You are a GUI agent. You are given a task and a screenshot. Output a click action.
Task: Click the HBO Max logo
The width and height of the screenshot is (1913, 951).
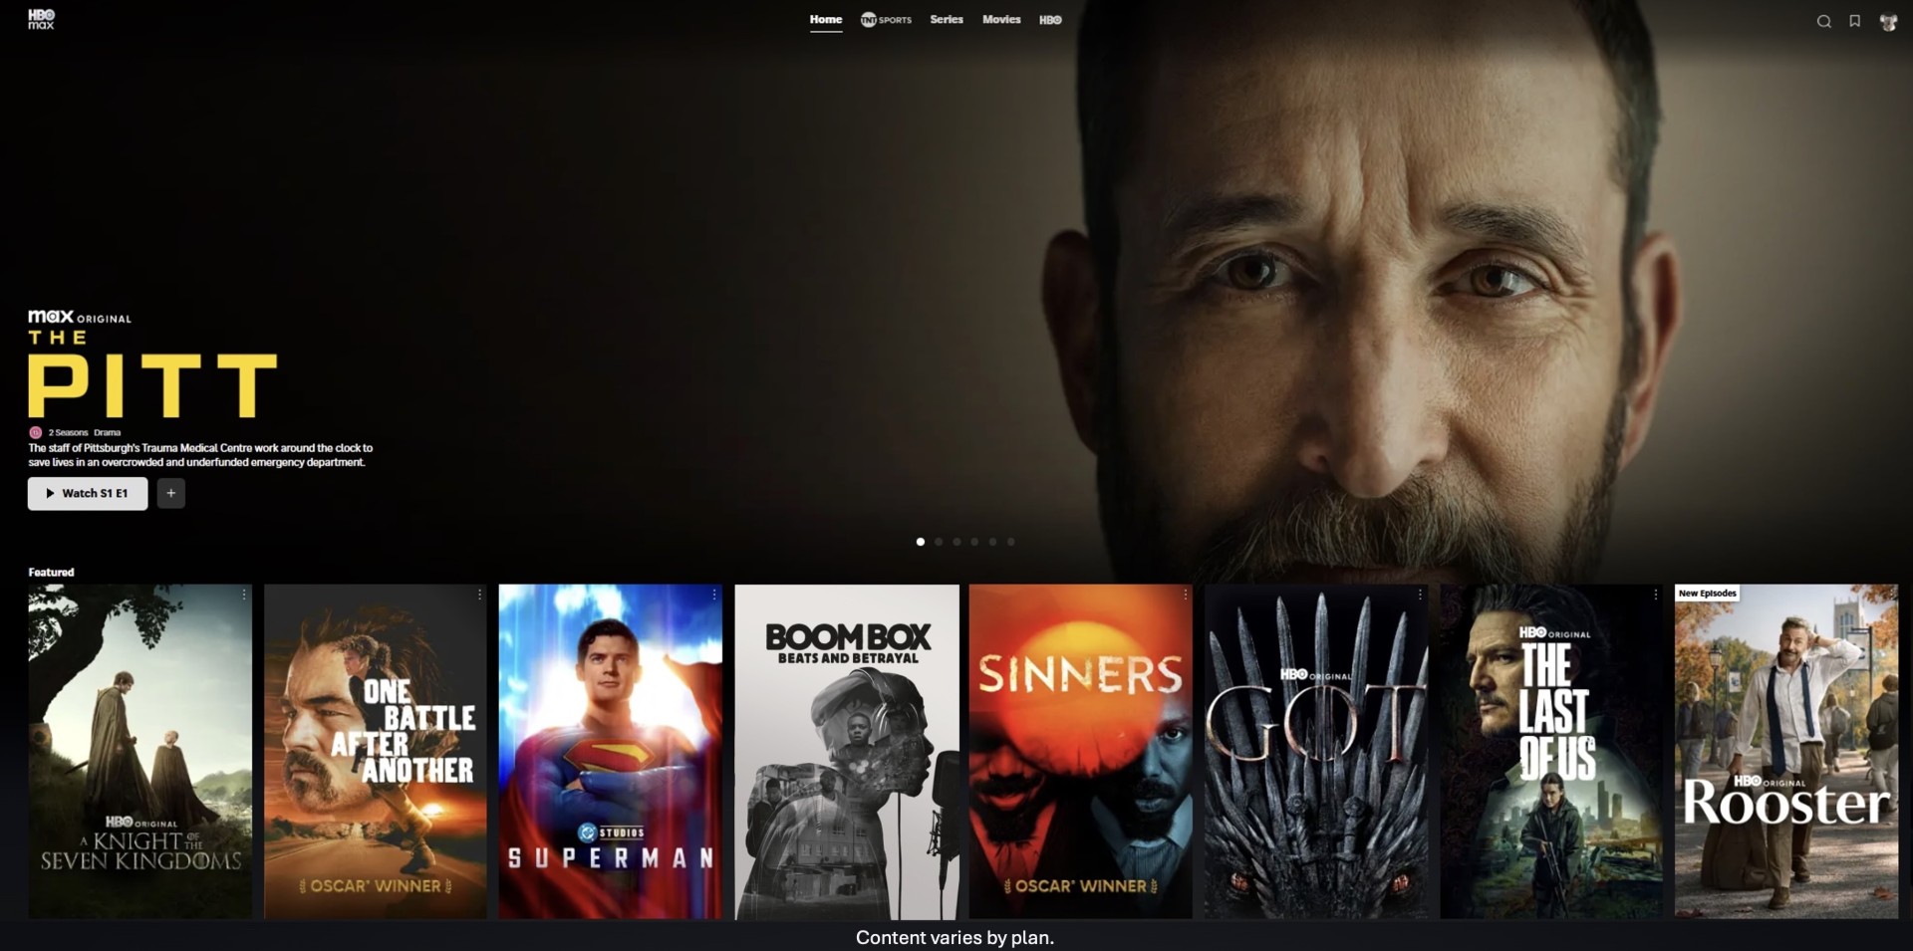click(x=42, y=19)
